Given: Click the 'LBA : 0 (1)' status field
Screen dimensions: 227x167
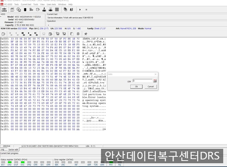Looking at the screenshot, I should 90,146.
